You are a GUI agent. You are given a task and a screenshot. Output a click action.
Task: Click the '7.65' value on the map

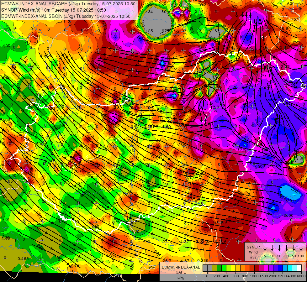pyautogui.click(x=8, y=181)
